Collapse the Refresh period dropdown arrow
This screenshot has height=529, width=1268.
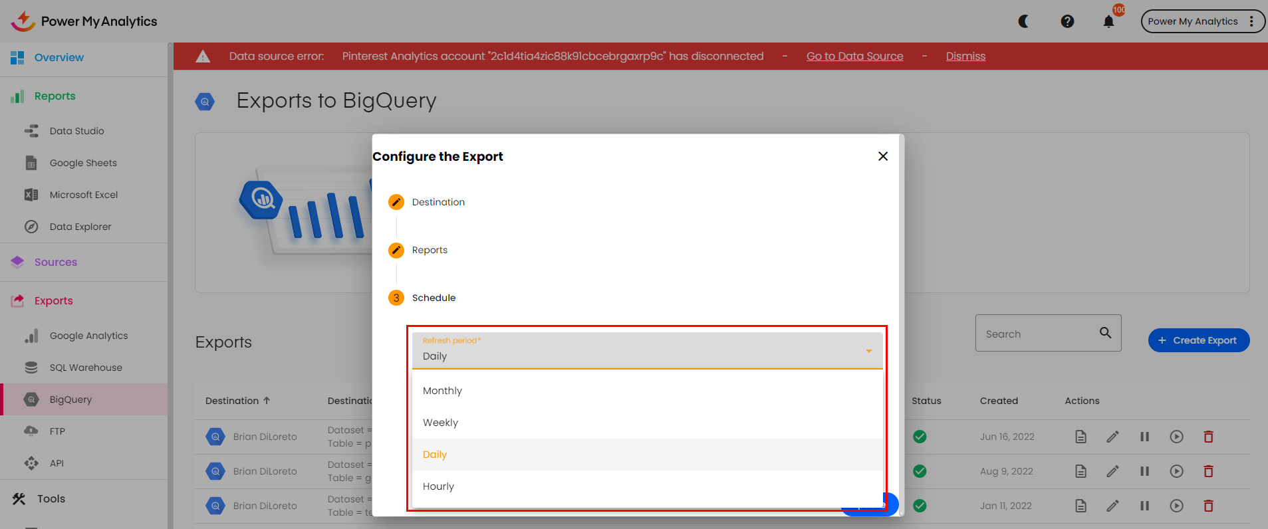[868, 351]
